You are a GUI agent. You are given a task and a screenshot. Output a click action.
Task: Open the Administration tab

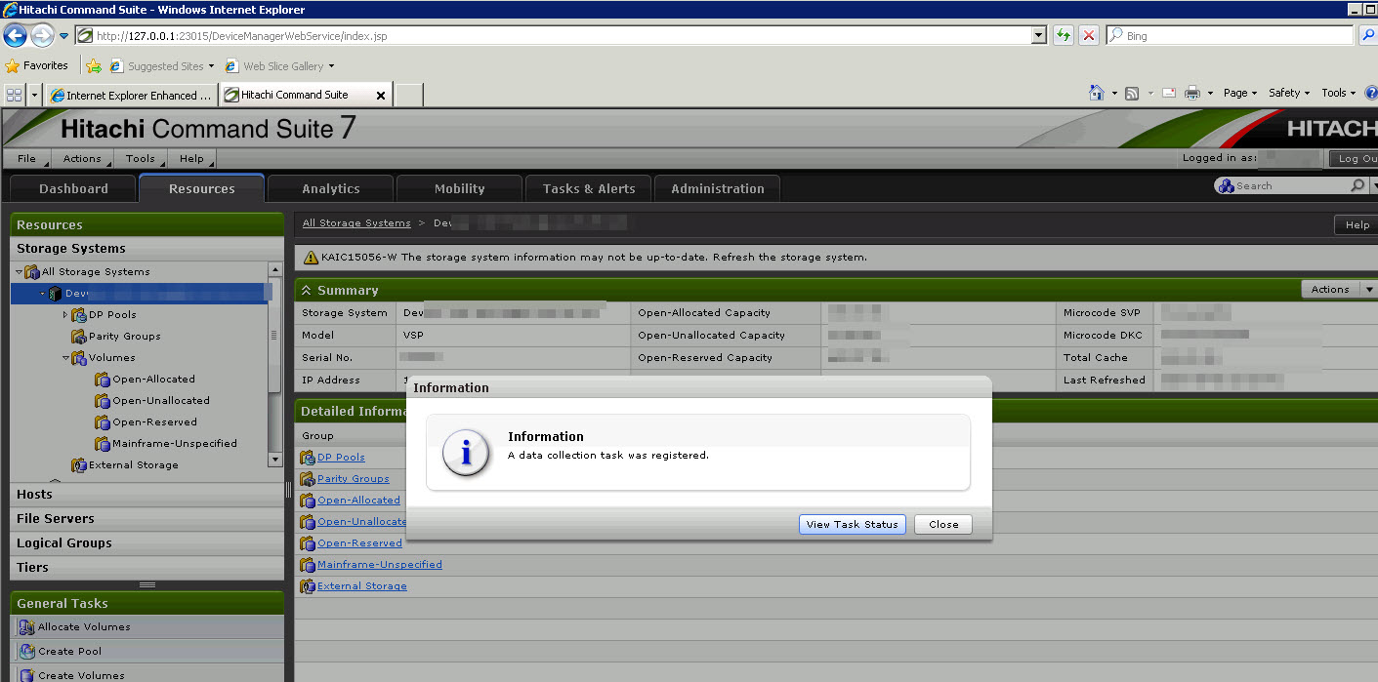pos(717,188)
